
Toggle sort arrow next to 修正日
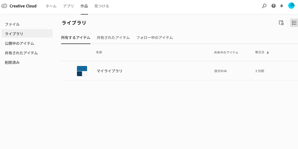coord(268,53)
